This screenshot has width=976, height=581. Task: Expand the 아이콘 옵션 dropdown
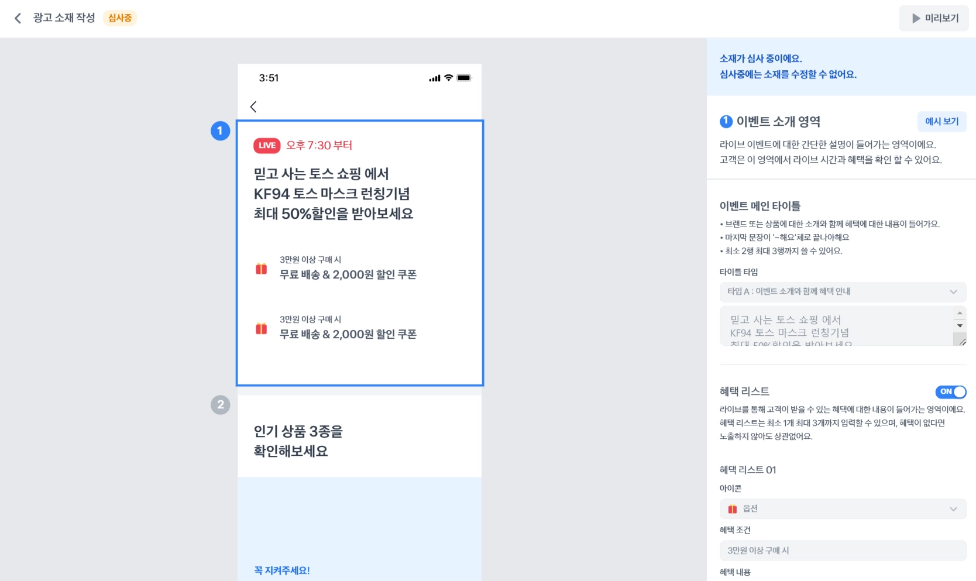pyautogui.click(x=843, y=509)
